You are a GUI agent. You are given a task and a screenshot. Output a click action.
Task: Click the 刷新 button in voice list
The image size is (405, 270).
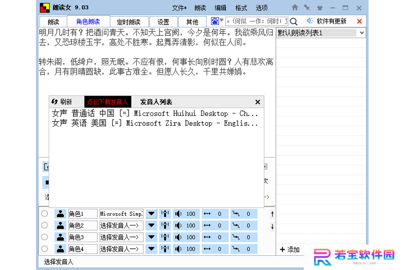pyautogui.click(x=62, y=101)
